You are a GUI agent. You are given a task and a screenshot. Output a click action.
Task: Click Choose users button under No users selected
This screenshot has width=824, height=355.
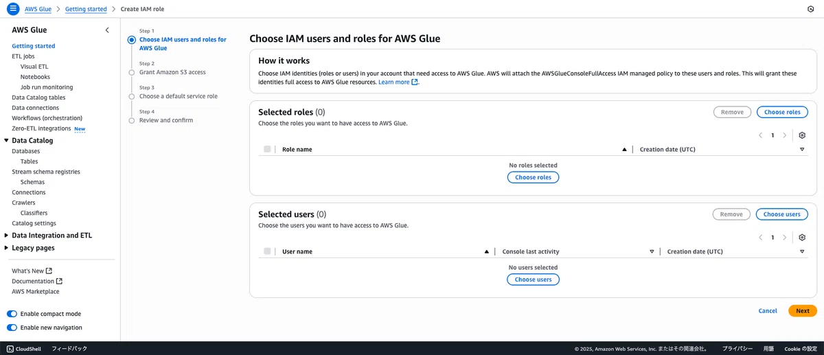[534, 279]
